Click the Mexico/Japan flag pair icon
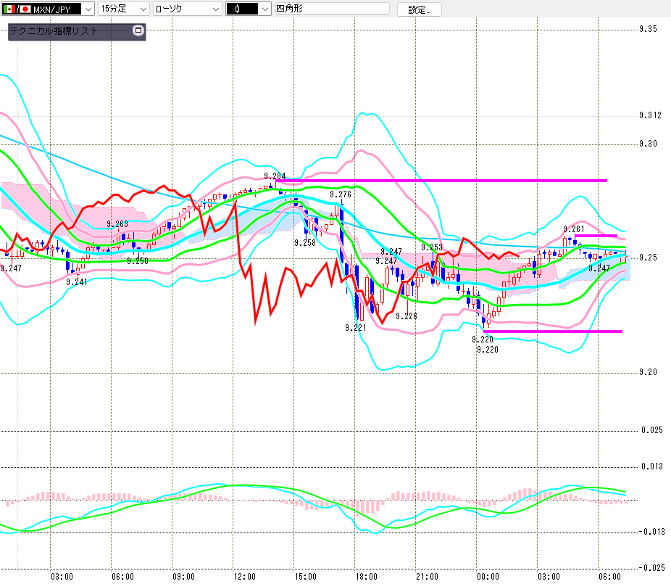 click(17, 9)
